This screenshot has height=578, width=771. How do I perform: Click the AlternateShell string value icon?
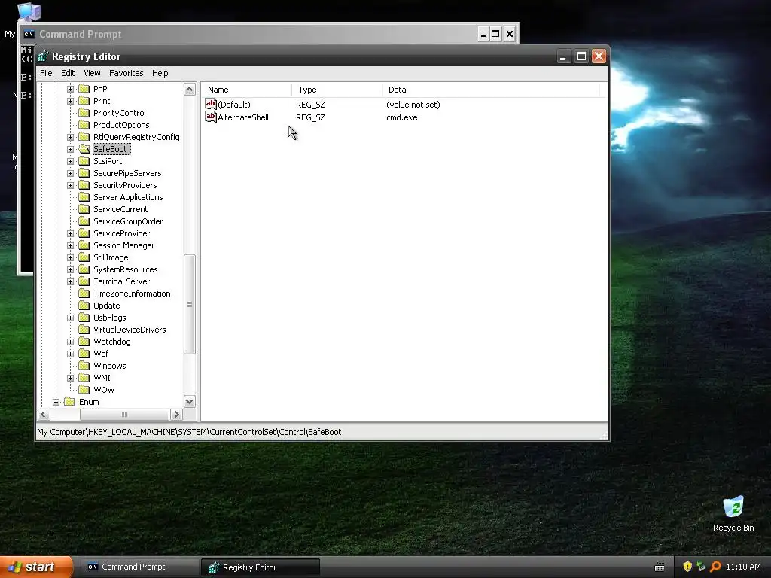pyautogui.click(x=211, y=117)
